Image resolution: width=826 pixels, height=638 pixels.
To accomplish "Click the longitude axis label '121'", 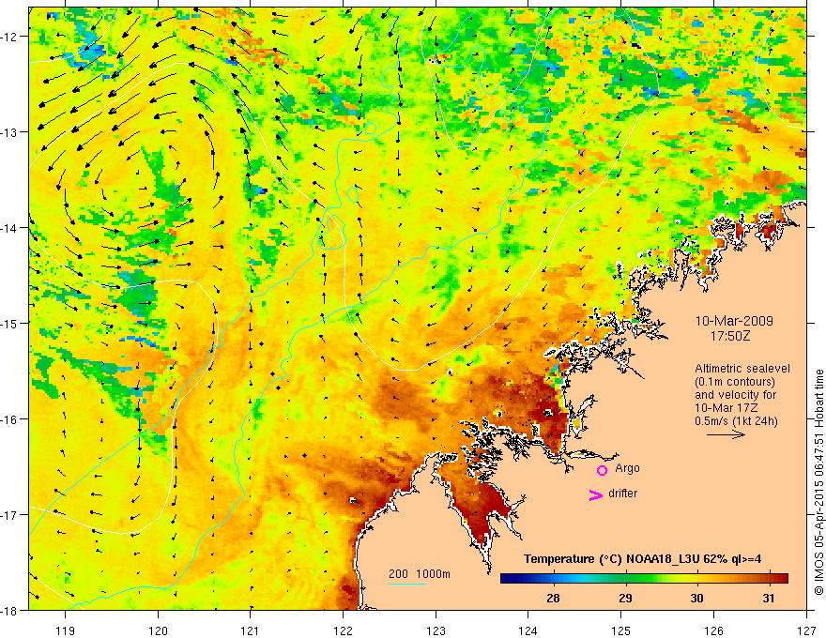I will [x=251, y=630].
